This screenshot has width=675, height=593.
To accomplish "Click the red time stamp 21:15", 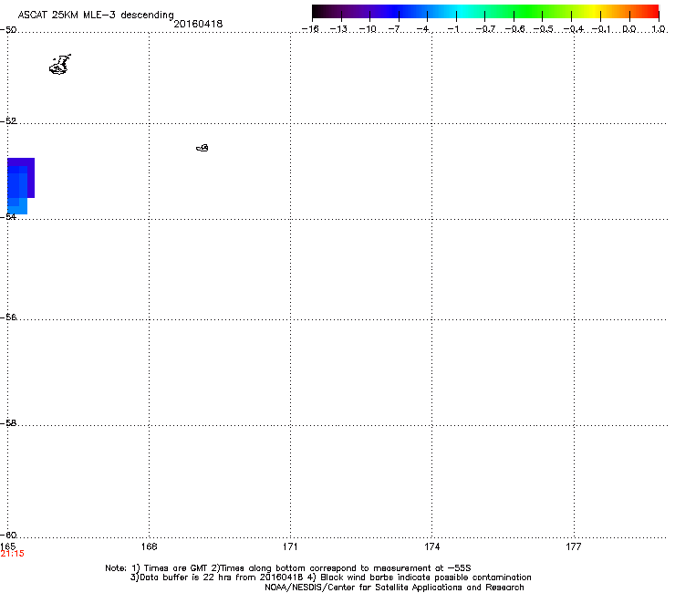I will (13, 554).
